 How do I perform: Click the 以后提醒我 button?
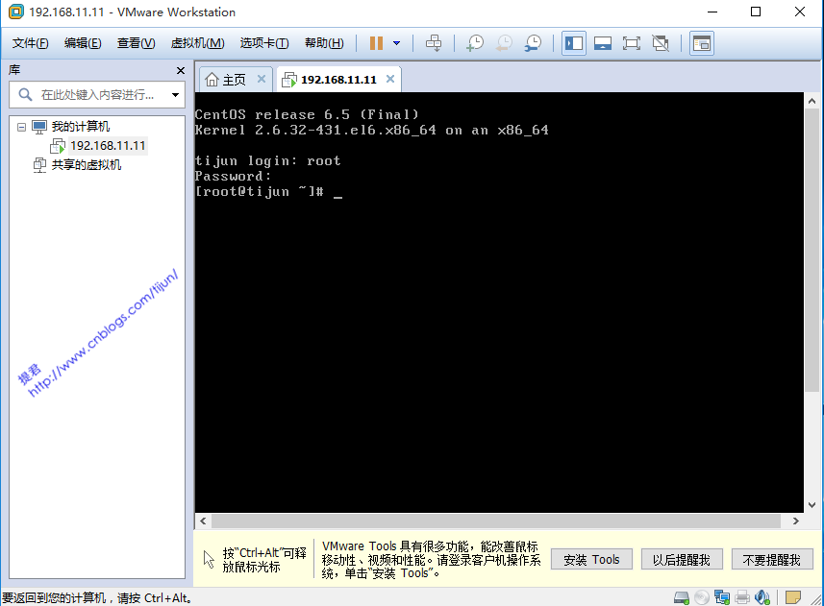[682, 559]
